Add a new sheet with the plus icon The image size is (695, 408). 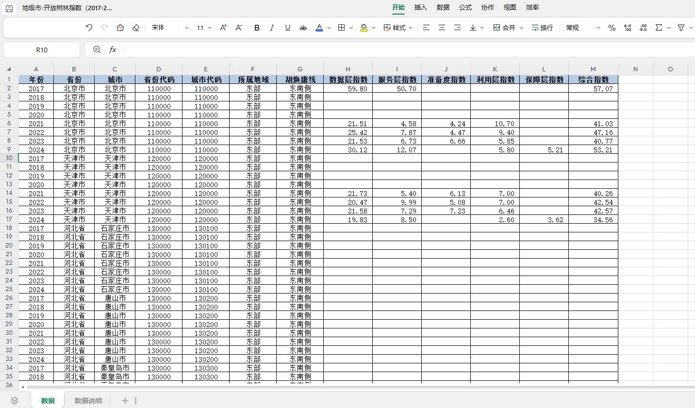pyautogui.click(x=125, y=401)
